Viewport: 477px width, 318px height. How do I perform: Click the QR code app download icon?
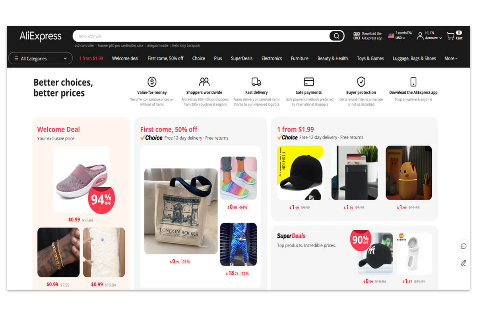(357, 36)
